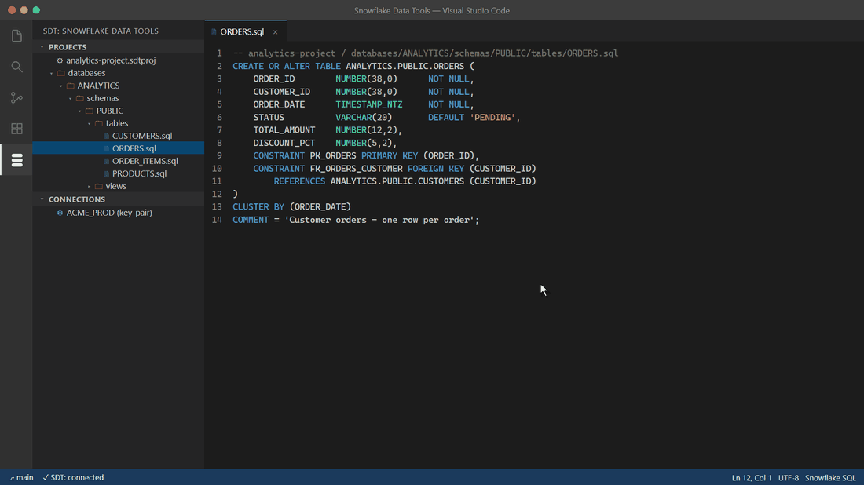Click line number 2 in the gutter

(219, 66)
